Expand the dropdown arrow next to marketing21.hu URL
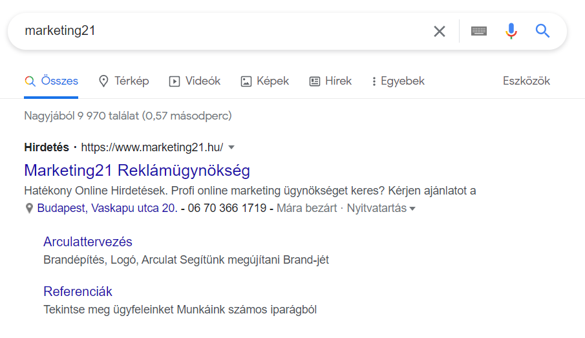 (231, 147)
